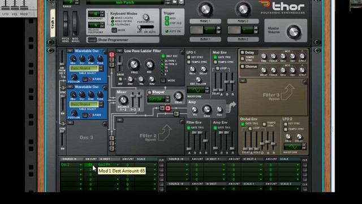Enable the Chorus effect

242,67
